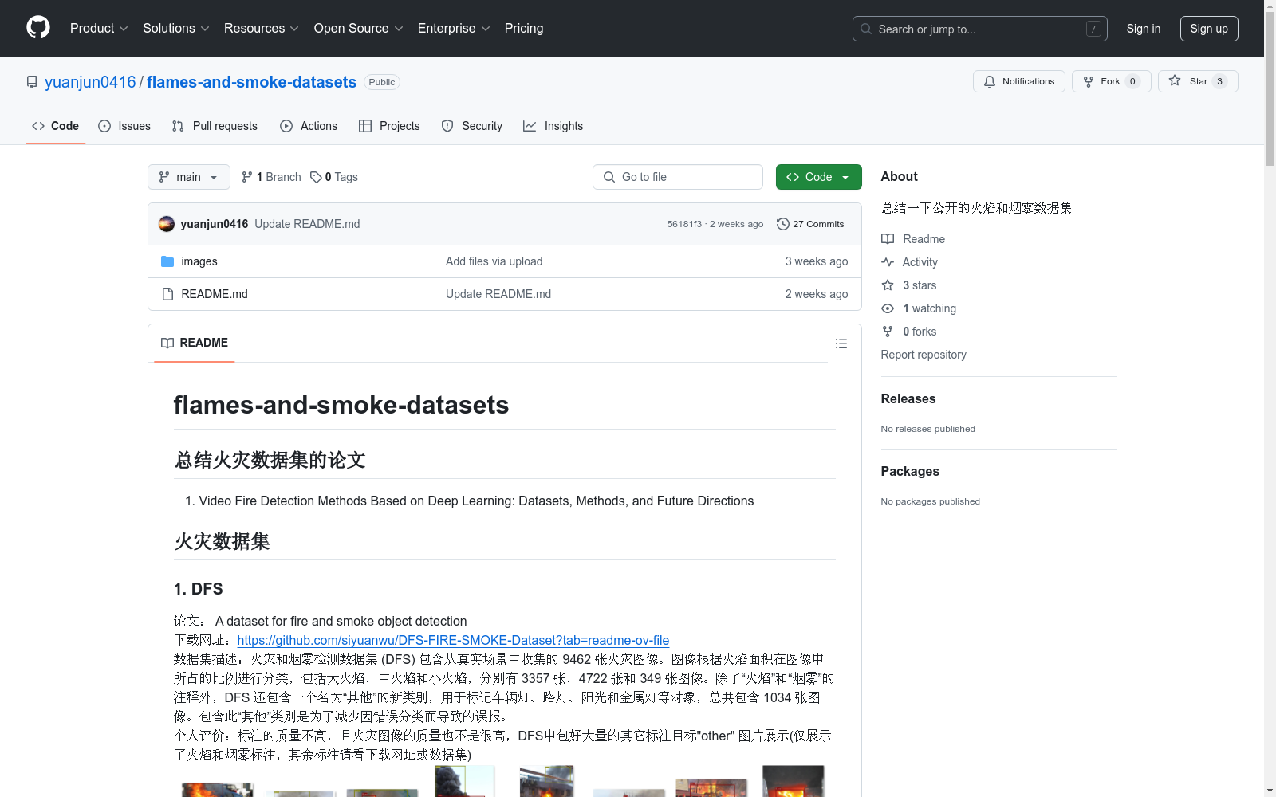Open the README.md file name

215,294
